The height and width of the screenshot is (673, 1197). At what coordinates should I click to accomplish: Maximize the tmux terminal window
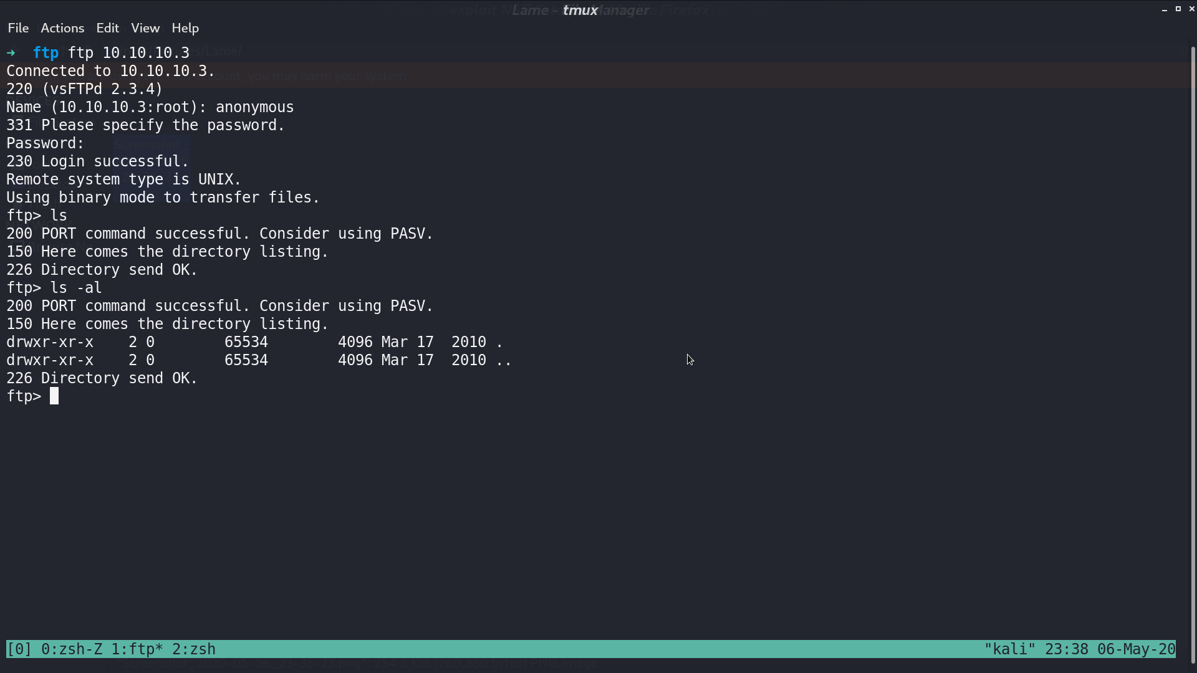1178,9
